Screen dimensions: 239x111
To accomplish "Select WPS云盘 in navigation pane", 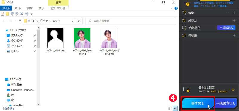I will pos(16,85).
